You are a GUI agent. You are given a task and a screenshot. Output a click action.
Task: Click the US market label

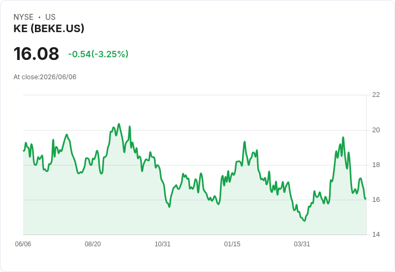click(50, 17)
